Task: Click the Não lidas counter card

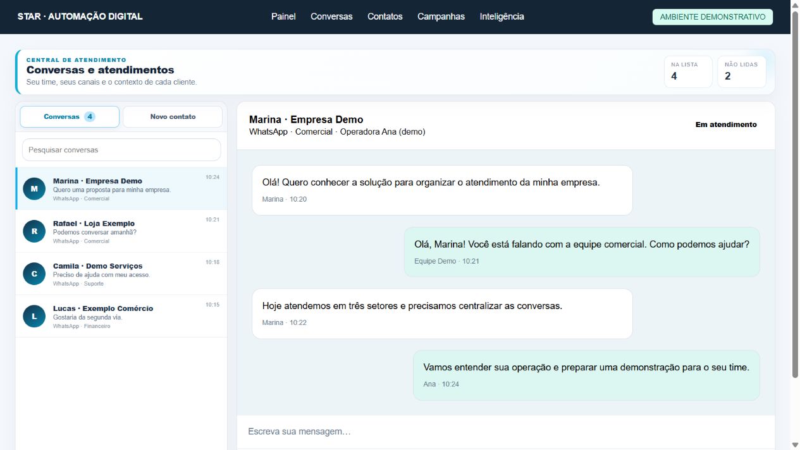Action: [x=742, y=72]
